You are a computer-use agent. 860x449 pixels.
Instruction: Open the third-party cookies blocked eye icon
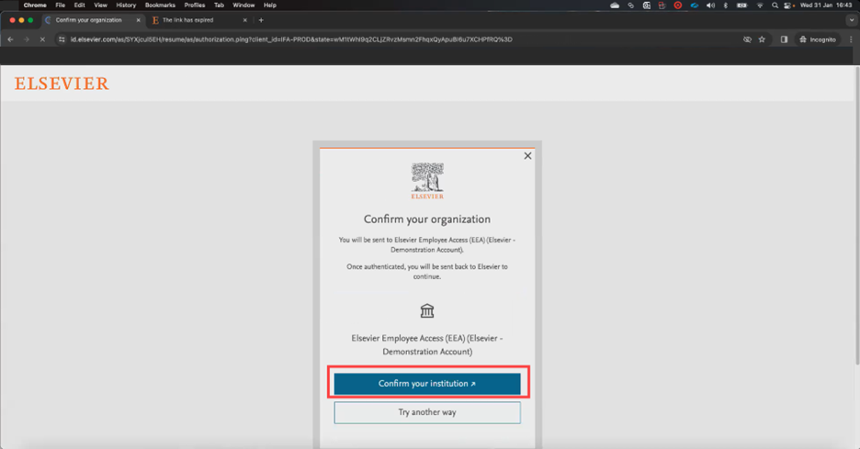(747, 39)
